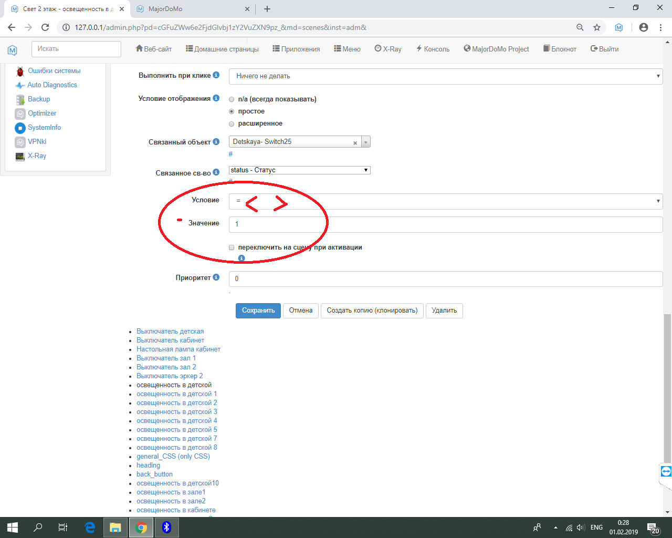Show info tooltip for Выполнить при клике
The width and height of the screenshot is (672, 538).
click(x=216, y=75)
